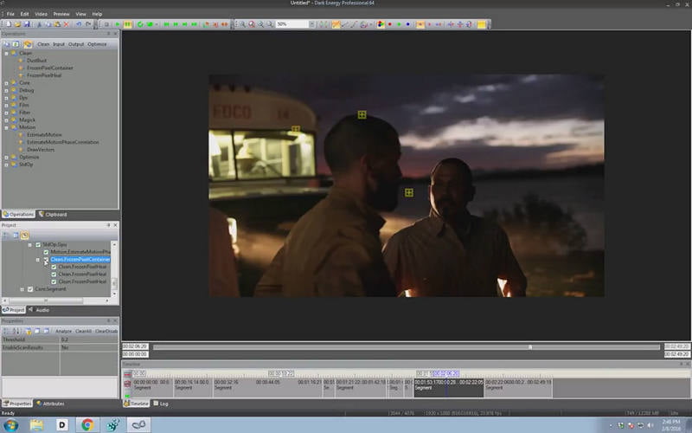Viewport: 692px width, 433px height.
Task: Click the ClearAll button in Properties
Action: (x=83, y=331)
